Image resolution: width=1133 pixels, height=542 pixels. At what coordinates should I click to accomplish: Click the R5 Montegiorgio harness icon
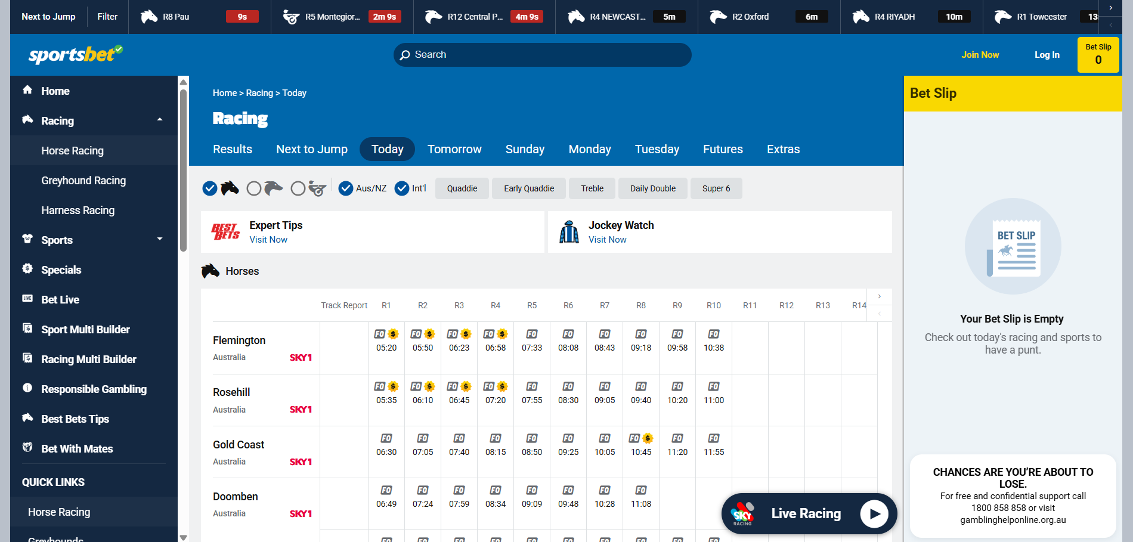[291, 17]
